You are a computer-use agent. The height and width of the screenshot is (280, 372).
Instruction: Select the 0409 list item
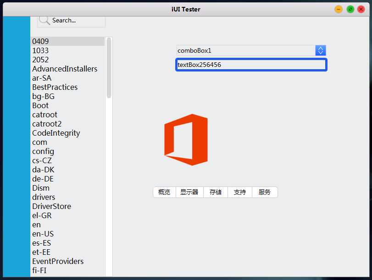[67, 41]
